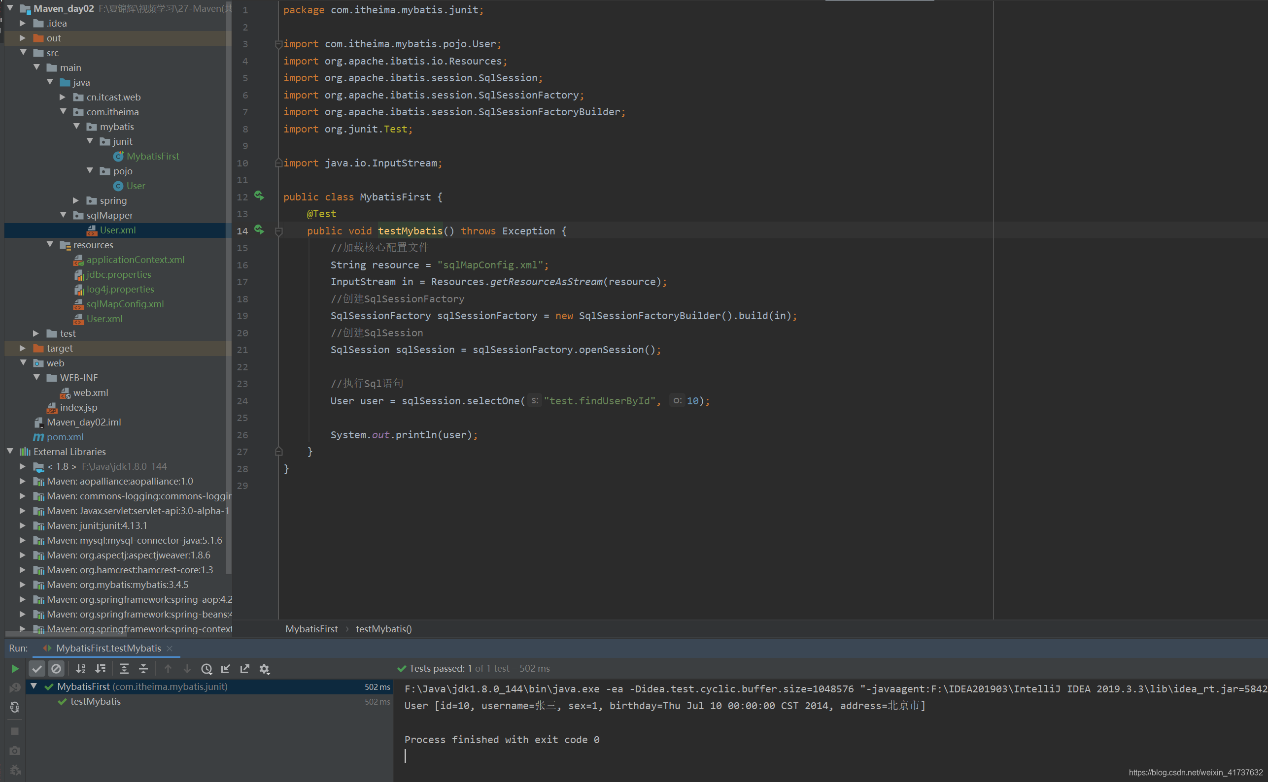Click the Stop process square button
Image resolution: width=1268 pixels, height=782 pixels.
[15, 731]
